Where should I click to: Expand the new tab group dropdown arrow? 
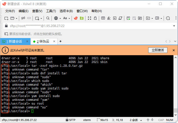152,18
